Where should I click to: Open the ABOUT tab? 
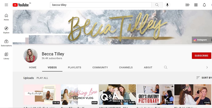[148, 67]
